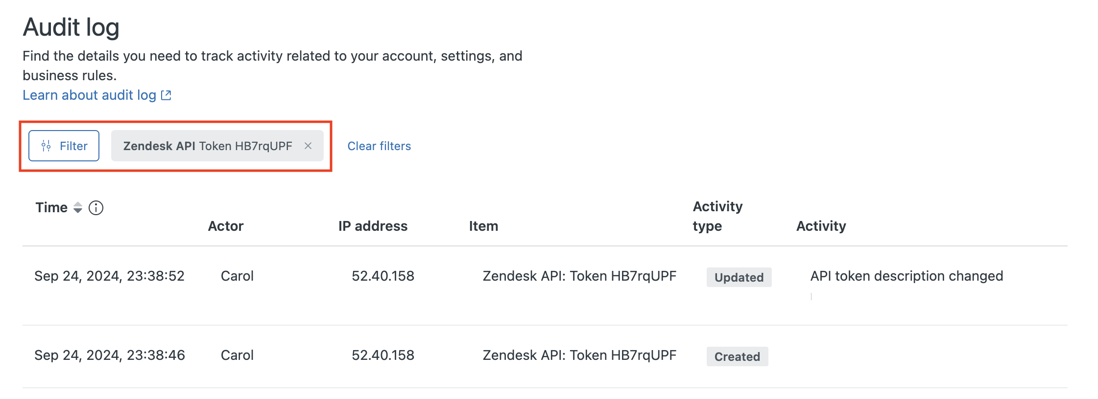Click the Item token in the Created row
This screenshot has height=399, width=1098.
pyautogui.click(x=579, y=355)
